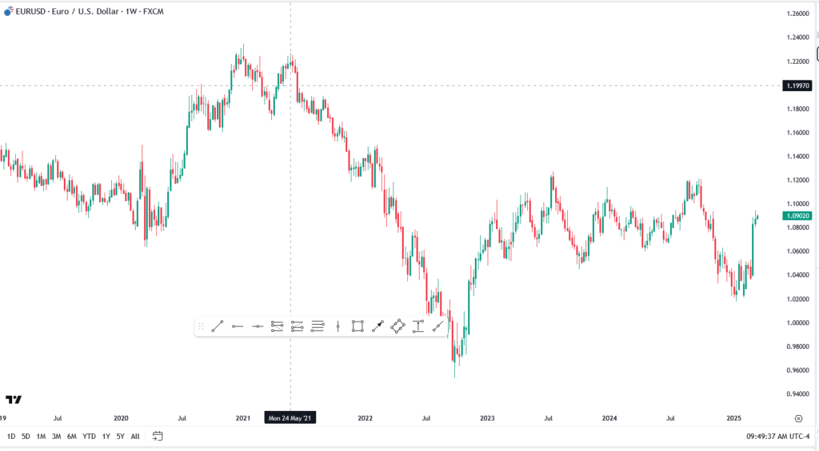Click the three-horizontal-lines drawing tool
The image size is (819, 451).
[318, 326]
